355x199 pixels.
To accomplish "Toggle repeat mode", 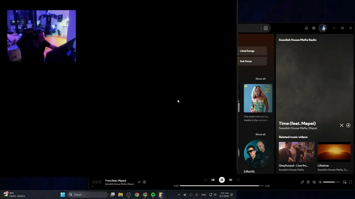I will [238, 180].
